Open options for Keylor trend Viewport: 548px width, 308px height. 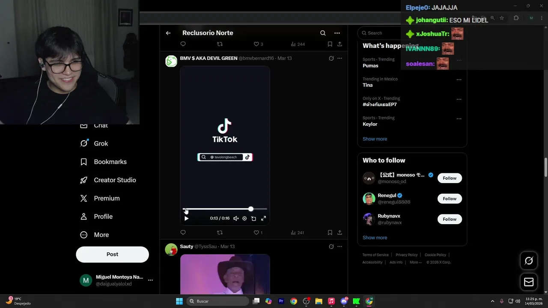[x=459, y=118]
